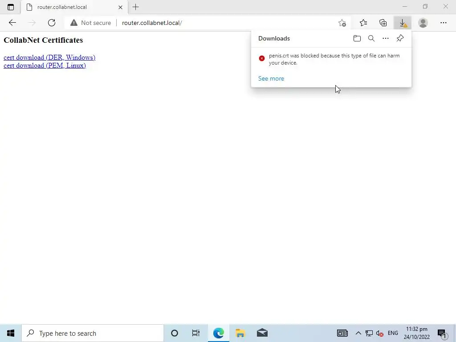The height and width of the screenshot is (342, 456).
Task: Search downloads with magnifier icon
Action: [371, 38]
